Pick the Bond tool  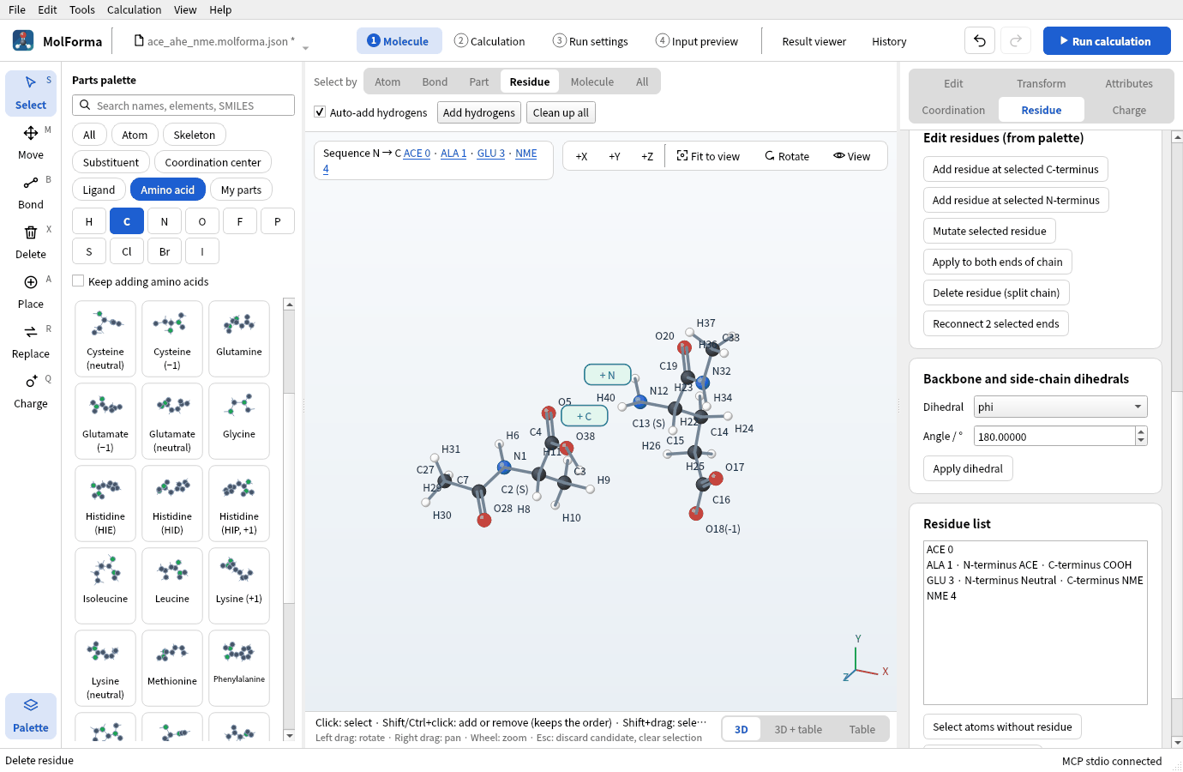[x=31, y=192]
